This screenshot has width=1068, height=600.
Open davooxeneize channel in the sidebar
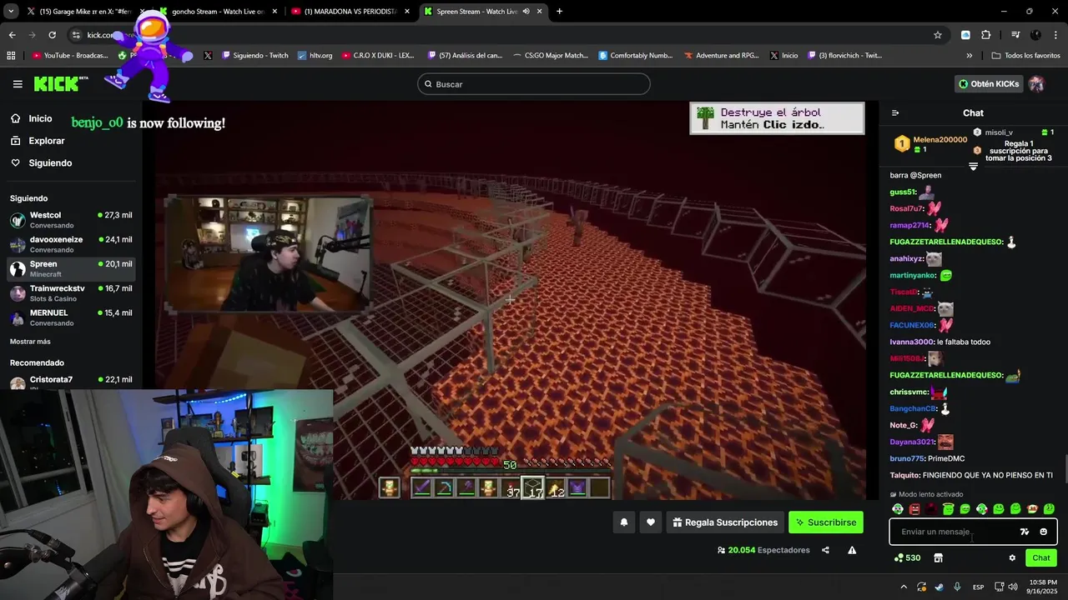71,244
